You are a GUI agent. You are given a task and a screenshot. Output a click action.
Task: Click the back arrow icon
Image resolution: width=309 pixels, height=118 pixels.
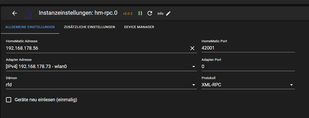pyautogui.click(x=14, y=13)
